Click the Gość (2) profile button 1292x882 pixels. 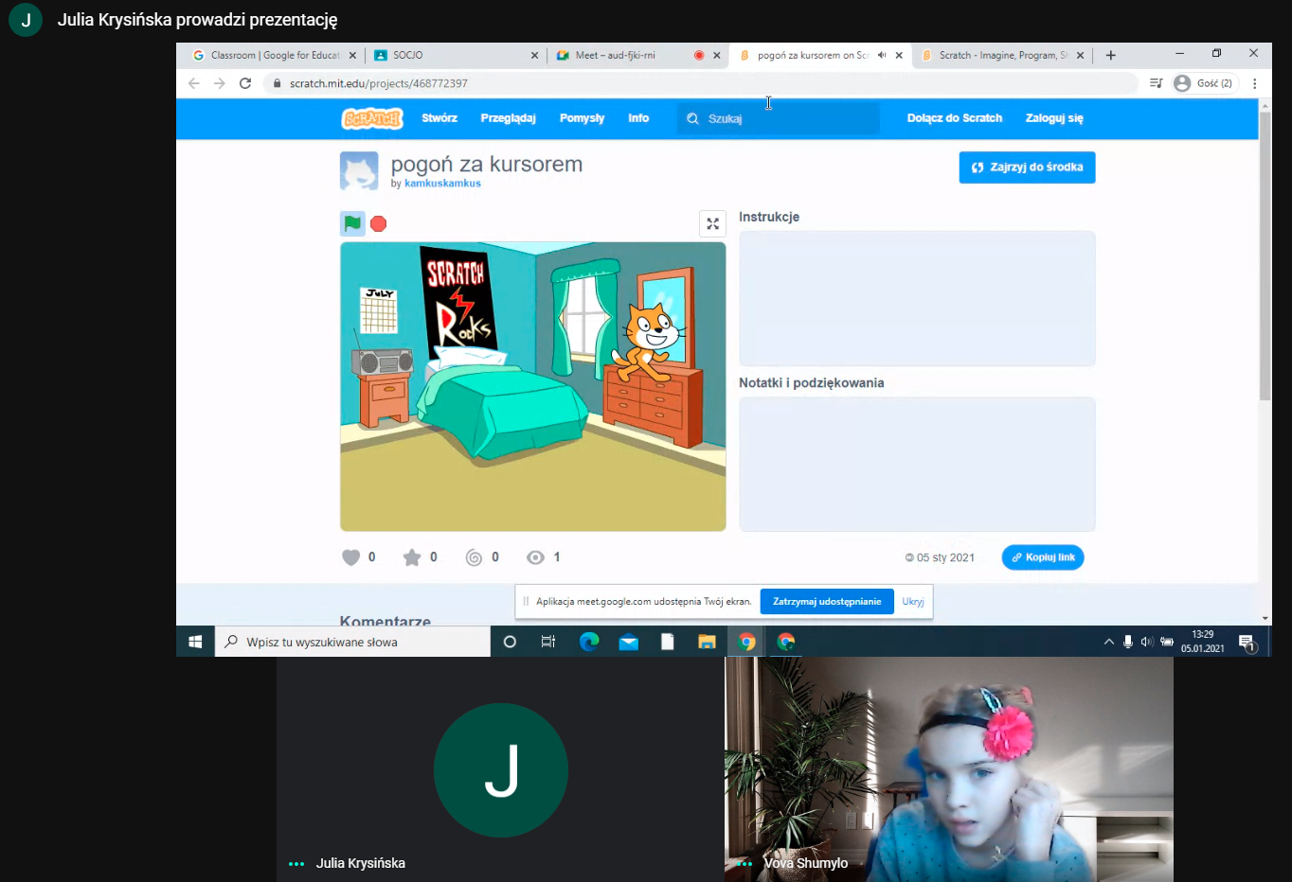coord(1204,83)
